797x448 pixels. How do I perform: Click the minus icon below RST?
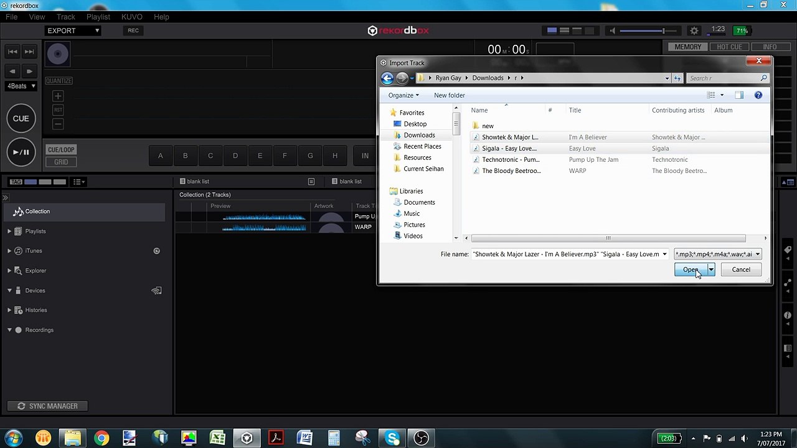(x=58, y=124)
